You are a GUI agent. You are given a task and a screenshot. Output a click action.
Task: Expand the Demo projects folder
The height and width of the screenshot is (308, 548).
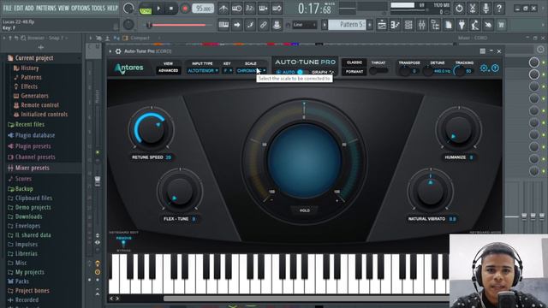[x=33, y=207]
